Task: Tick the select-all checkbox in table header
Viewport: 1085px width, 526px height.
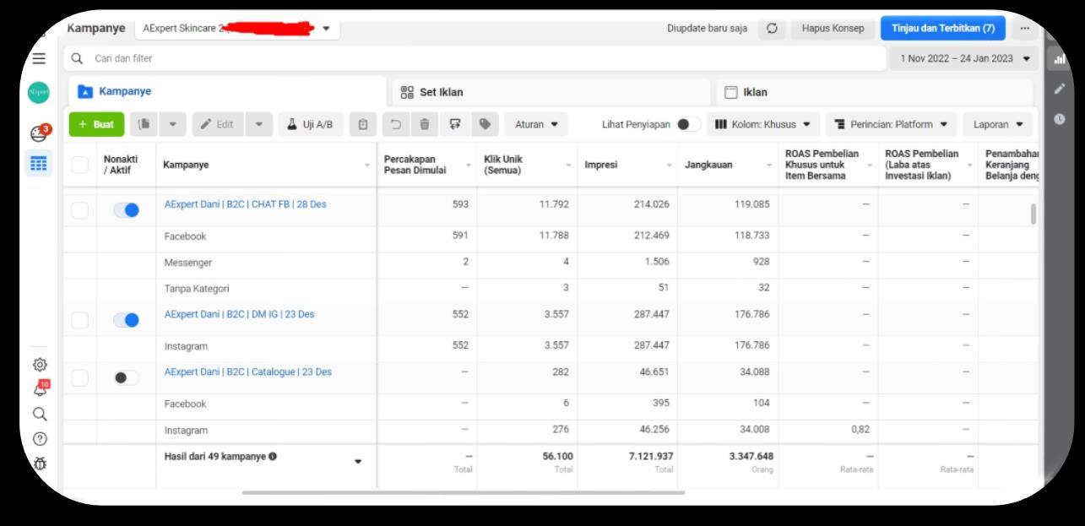Action: 79,165
